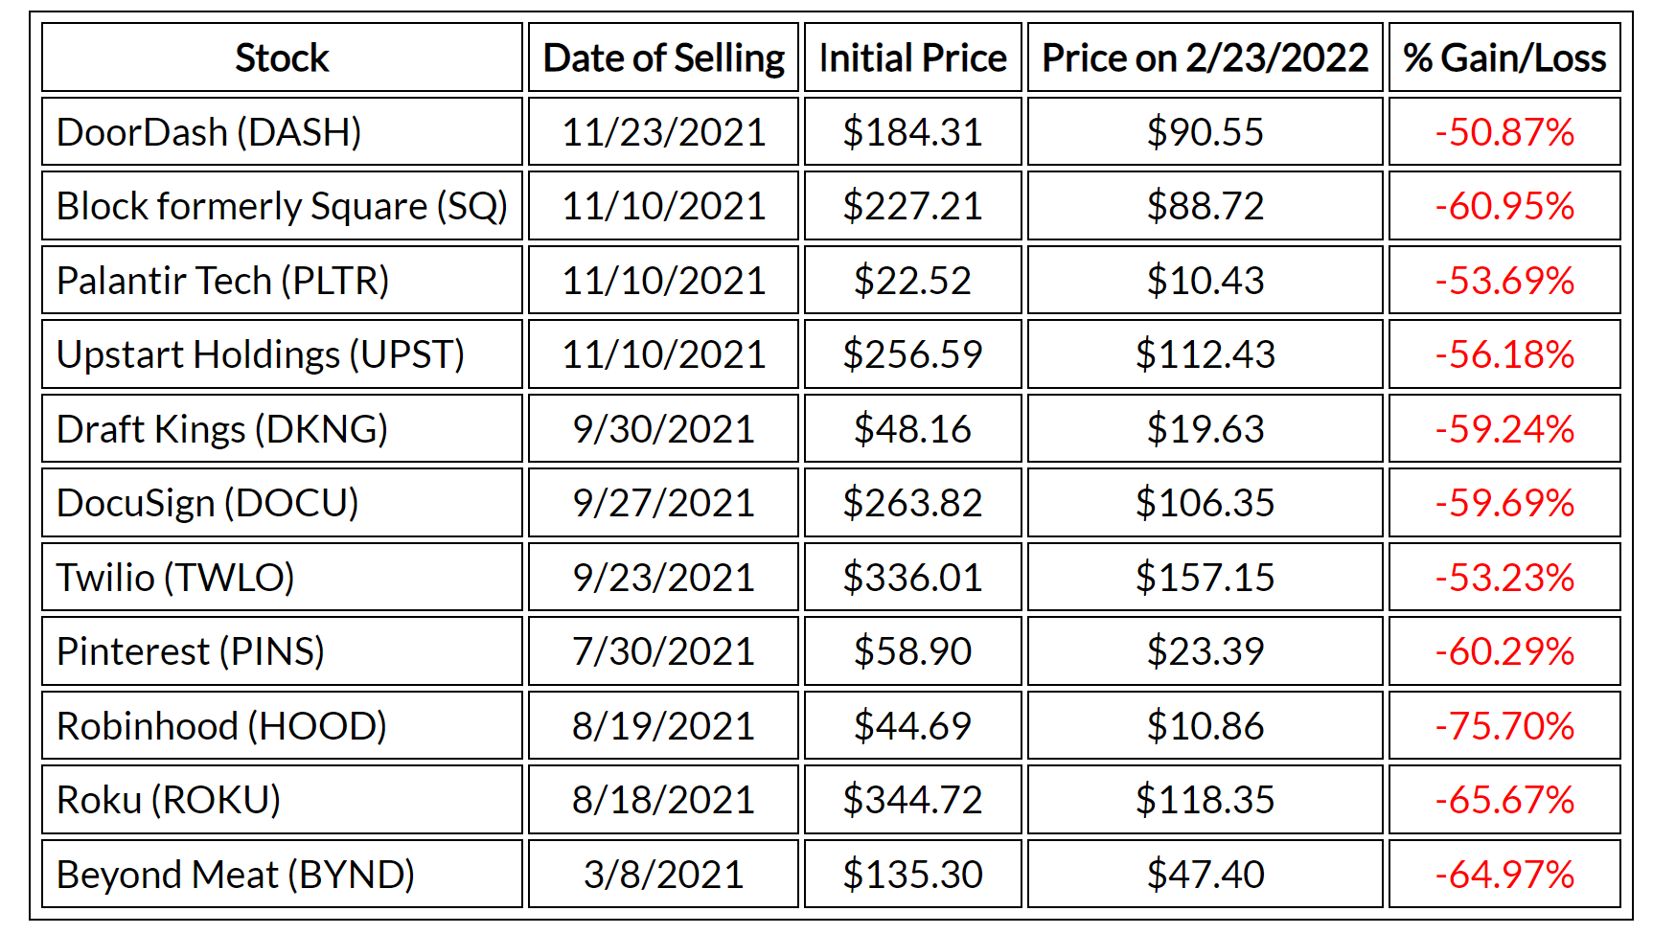
Task: Click Robinhood's -75.70% loss cell
Action: [1504, 726]
